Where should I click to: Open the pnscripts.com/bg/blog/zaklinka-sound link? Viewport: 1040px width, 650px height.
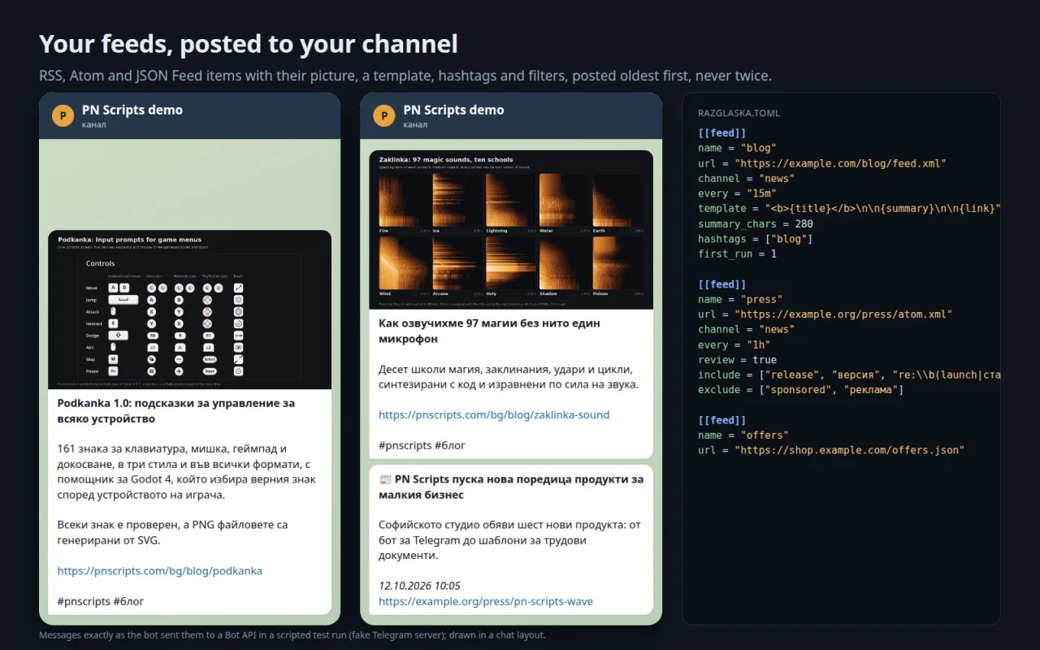(494, 415)
